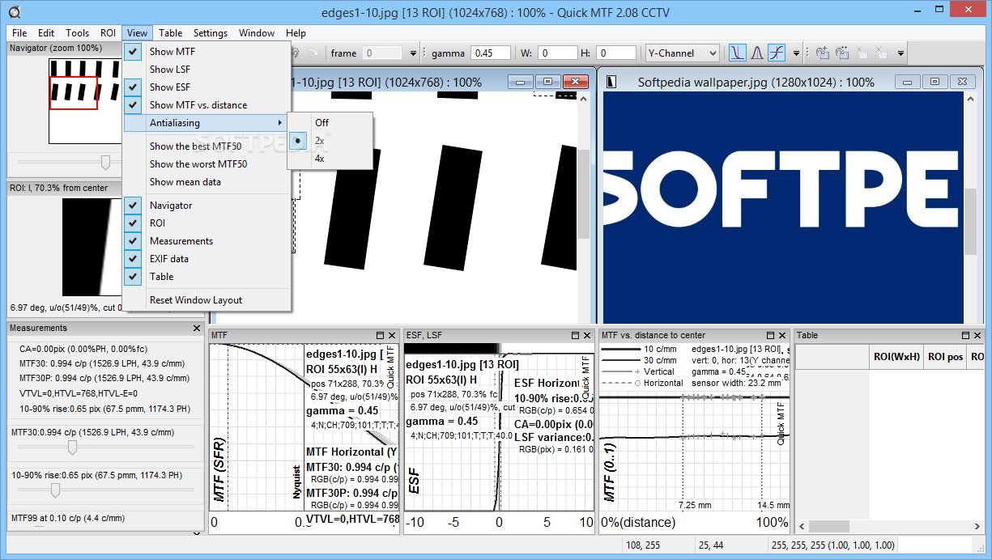Adjust the MTF30 measurement slider
992x560 pixels.
coord(72,448)
